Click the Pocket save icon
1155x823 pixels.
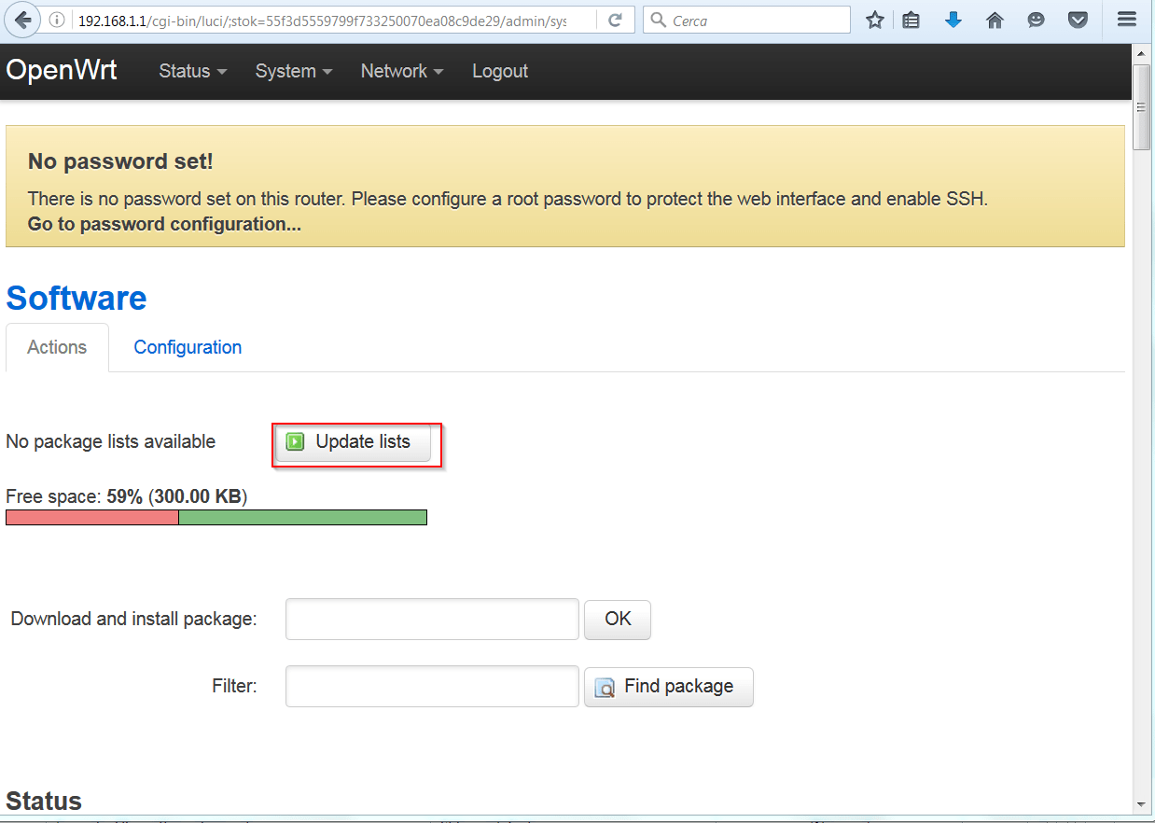pyautogui.click(x=1078, y=19)
